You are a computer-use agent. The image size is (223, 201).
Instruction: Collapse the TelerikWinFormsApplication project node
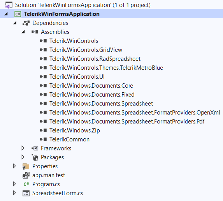pos(6,14)
